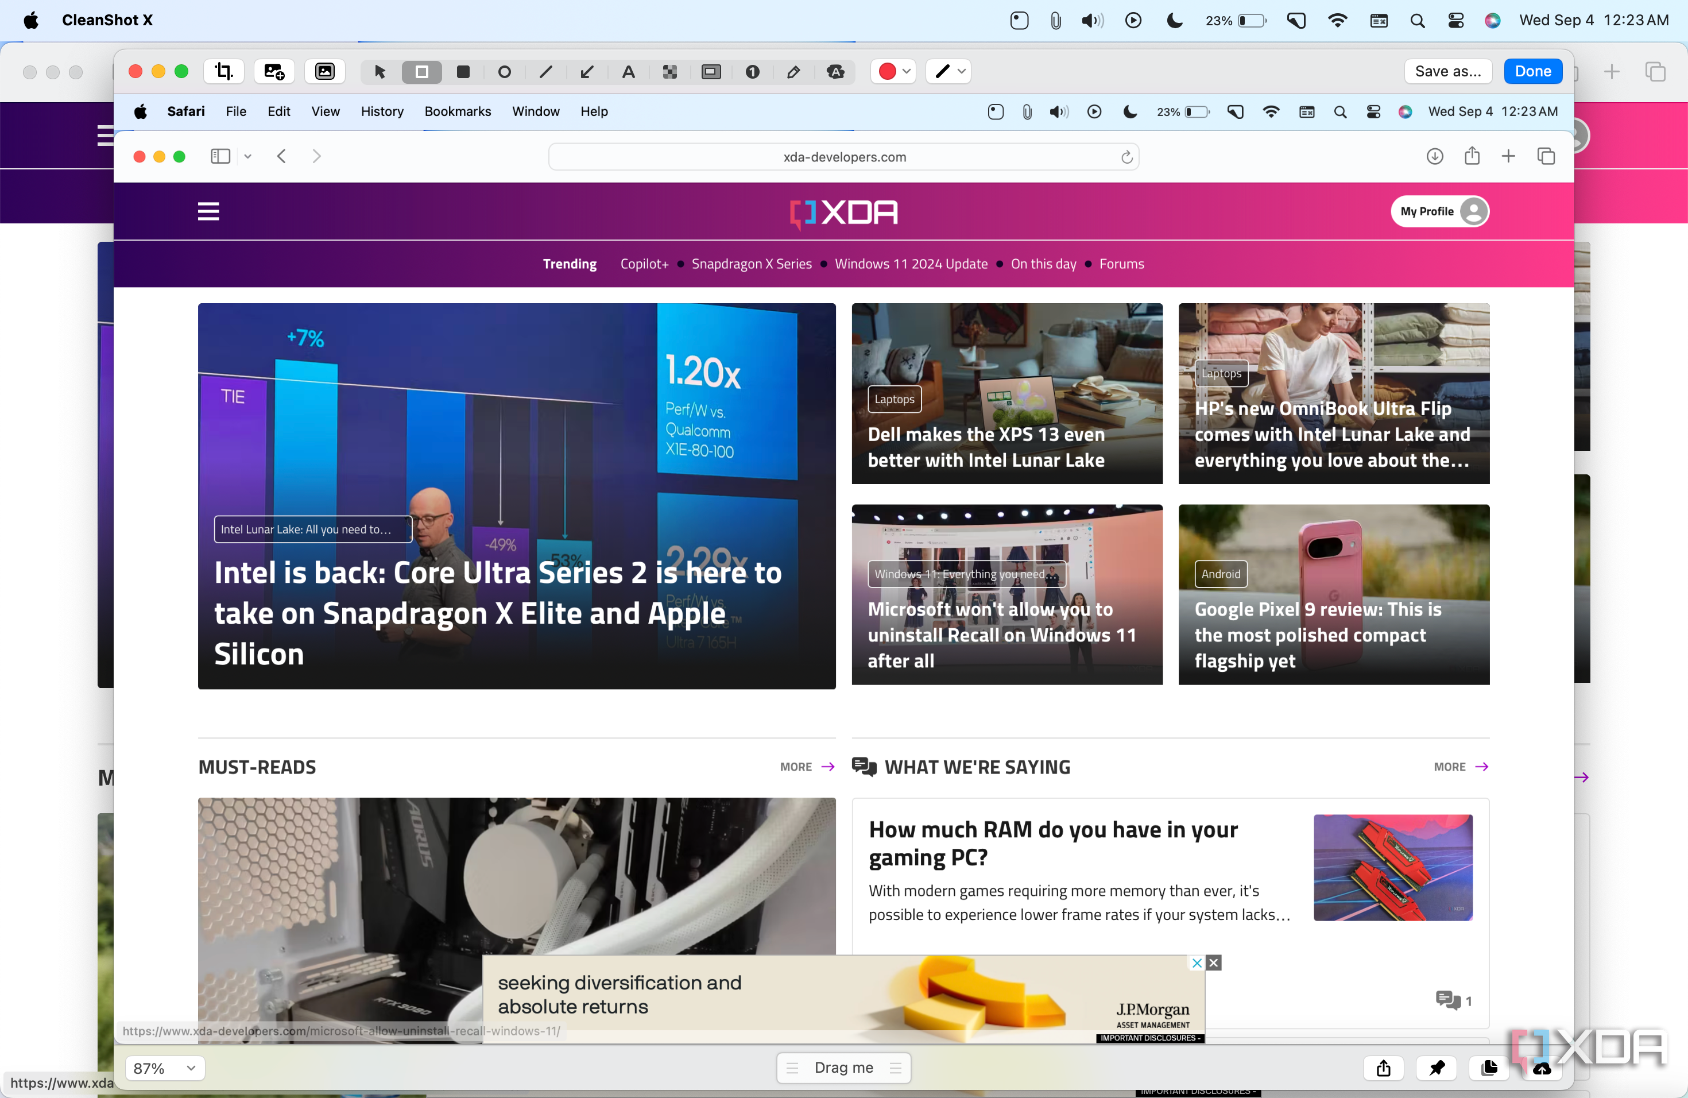Open the line style dropdown
The image size is (1688, 1098).
[948, 71]
